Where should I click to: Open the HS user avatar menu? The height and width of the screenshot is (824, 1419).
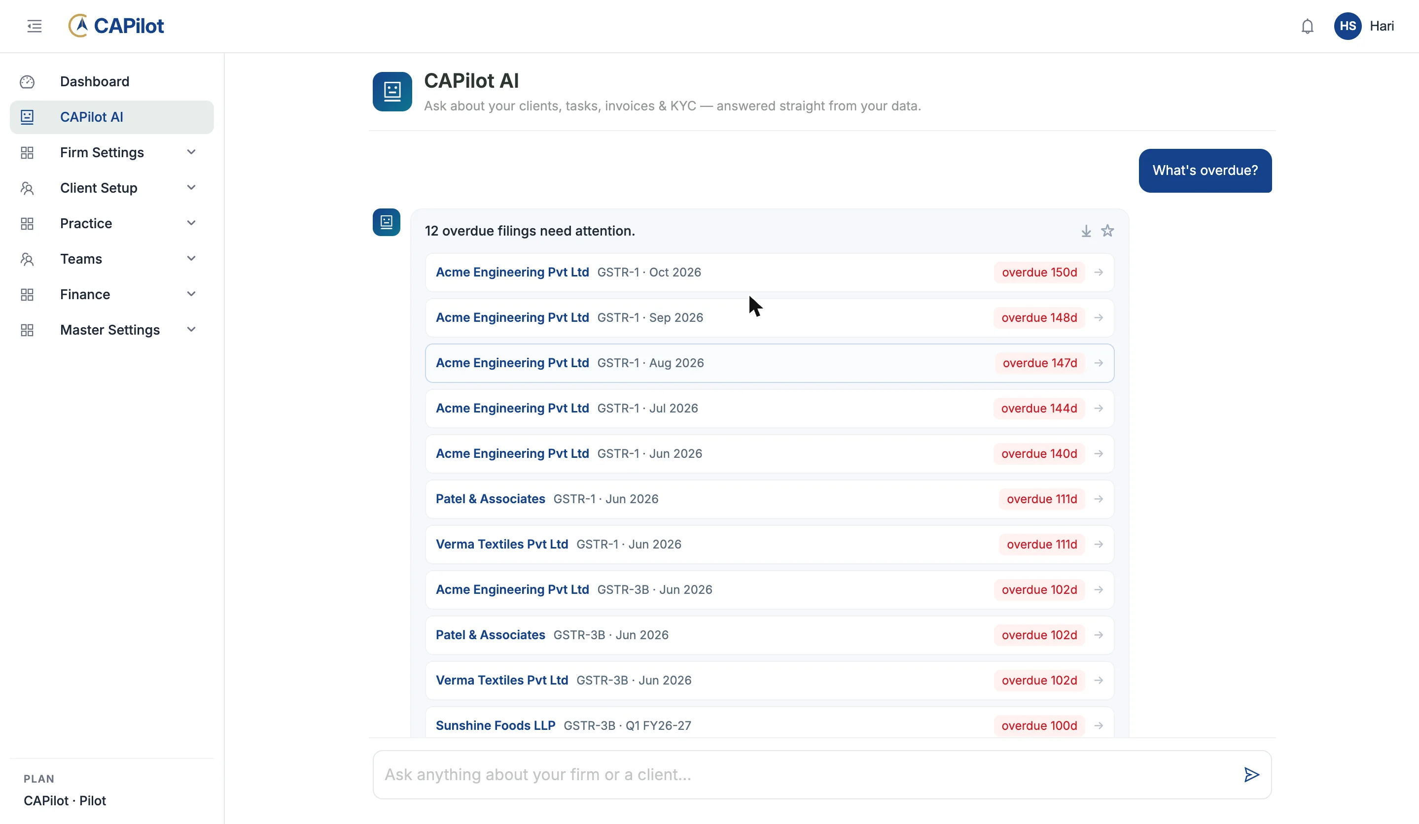1348,26
